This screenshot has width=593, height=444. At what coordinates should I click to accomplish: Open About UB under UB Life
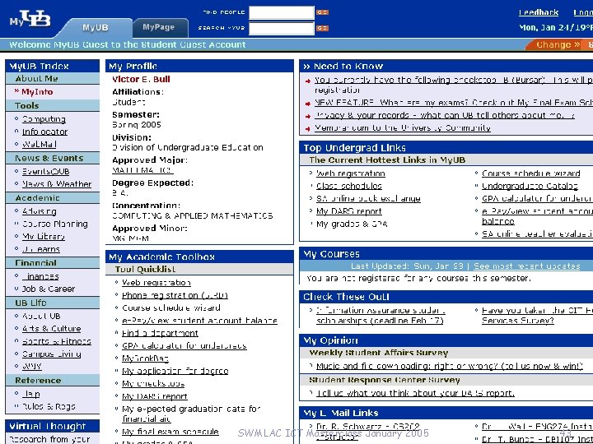(41, 316)
